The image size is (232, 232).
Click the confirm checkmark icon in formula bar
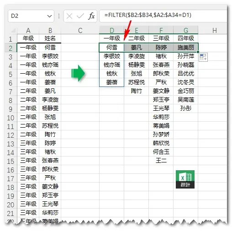(x=80, y=16)
